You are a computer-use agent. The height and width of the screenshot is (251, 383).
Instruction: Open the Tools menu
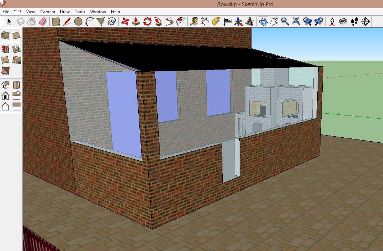(x=80, y=12)
